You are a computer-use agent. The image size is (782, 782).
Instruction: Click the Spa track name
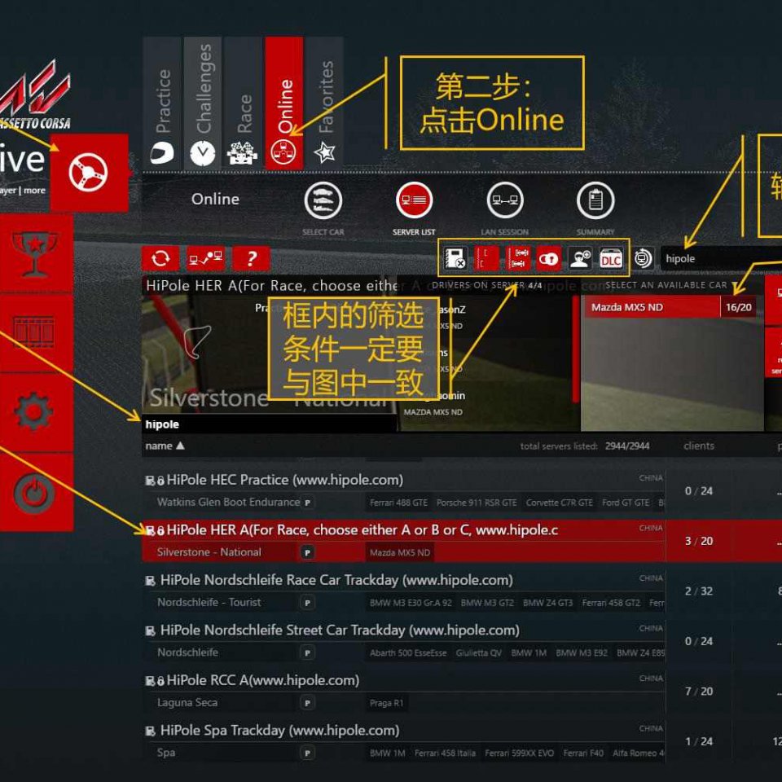pyautogui.click(x=166, y=753)
